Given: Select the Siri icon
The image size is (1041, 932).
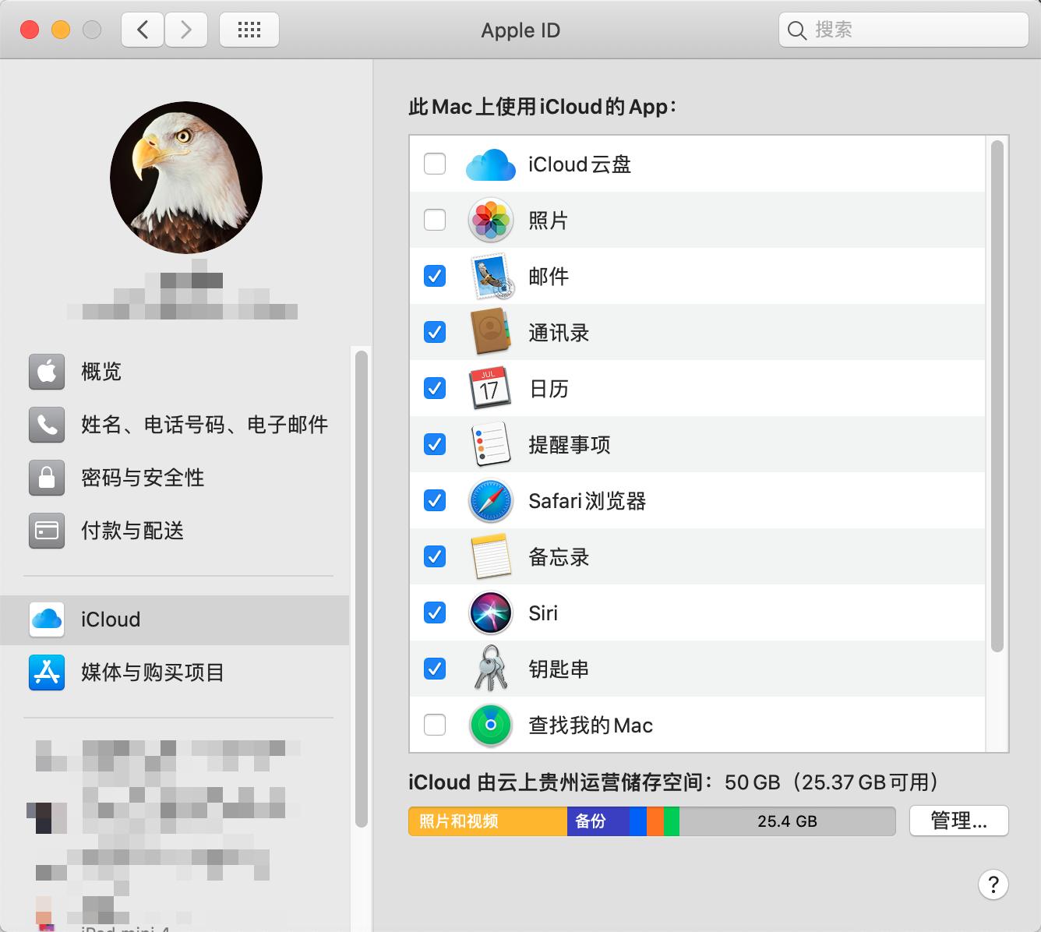Looking at the screenshot, I should (490, 613).
